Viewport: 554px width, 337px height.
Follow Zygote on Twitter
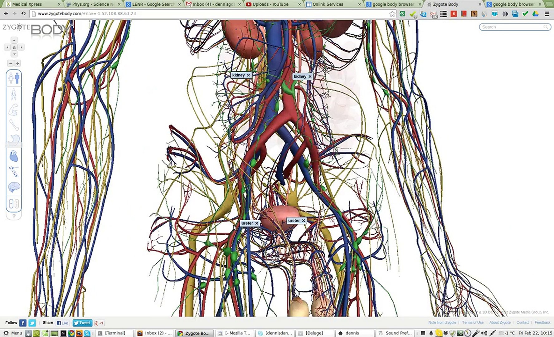(x=32, y=323)
